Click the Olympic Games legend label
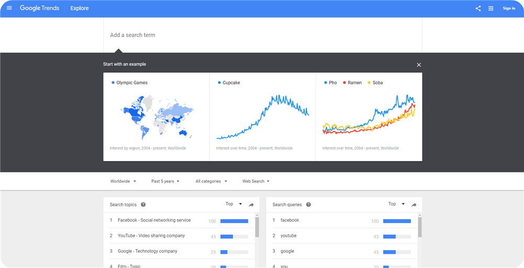The width and height of the screenshot is (524, 268). 132,83
